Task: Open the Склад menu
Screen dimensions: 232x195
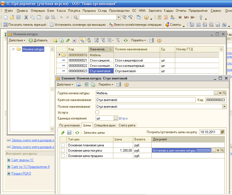Action: point(102,11)
